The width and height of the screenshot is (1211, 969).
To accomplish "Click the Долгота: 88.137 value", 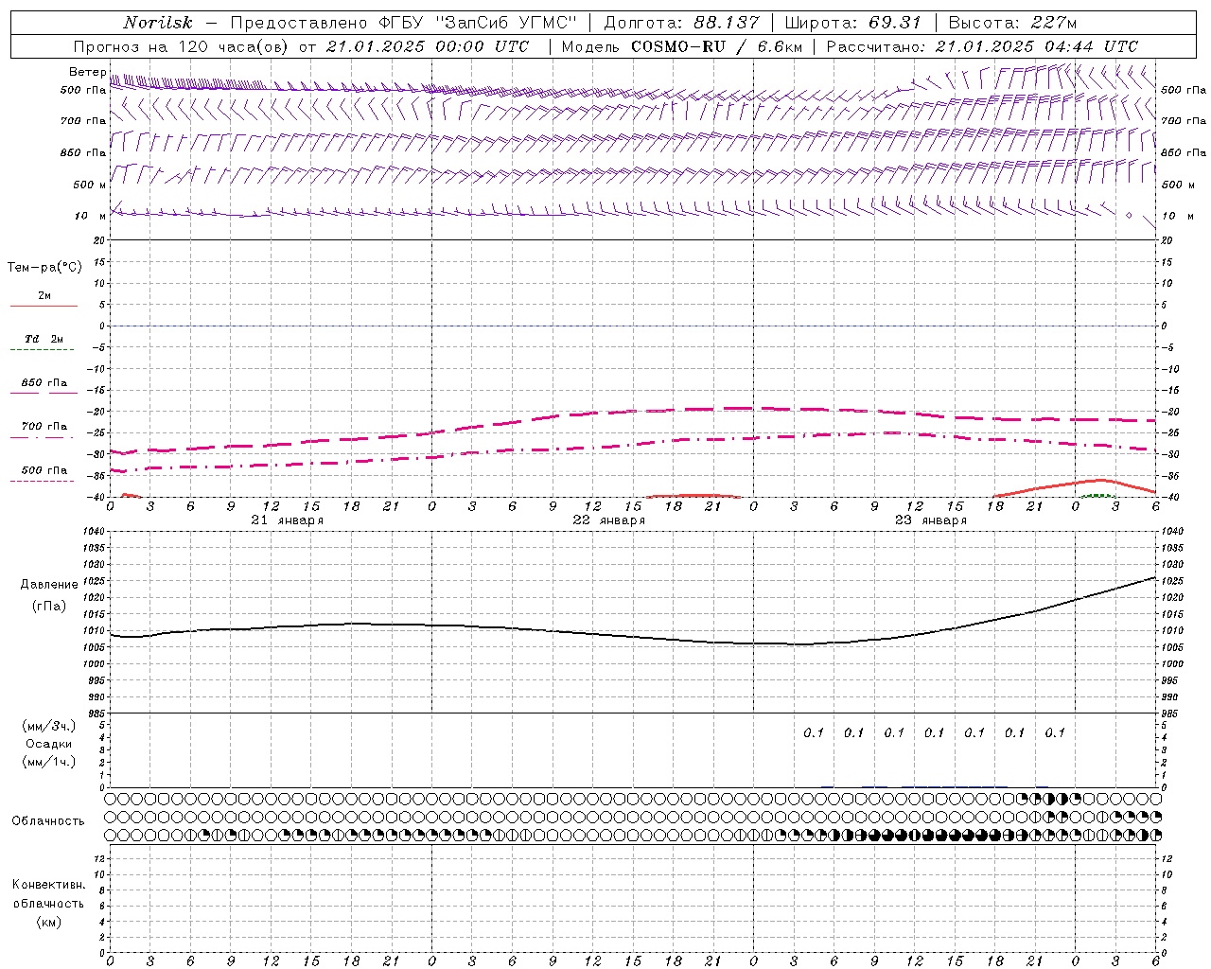I will click(680, 23).
